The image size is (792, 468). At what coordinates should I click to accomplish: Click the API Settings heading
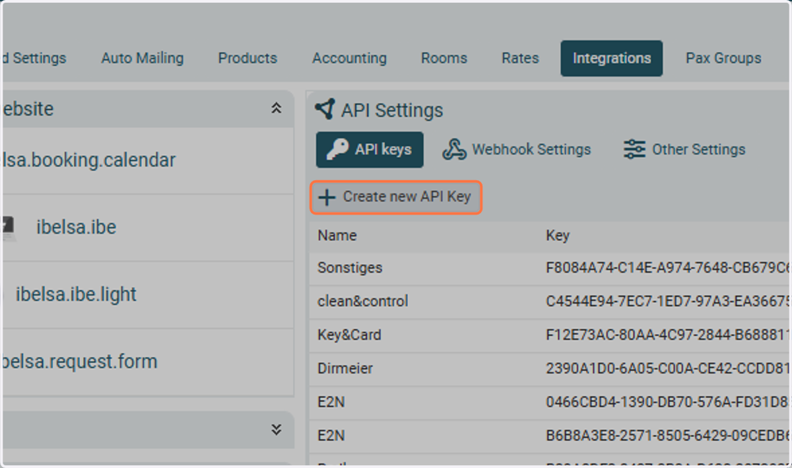click(392, 110)
